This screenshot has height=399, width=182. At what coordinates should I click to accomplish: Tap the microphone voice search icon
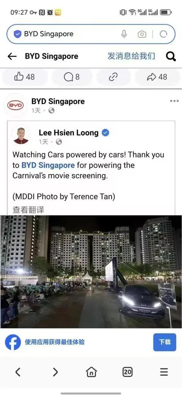(x=124, y=34)
